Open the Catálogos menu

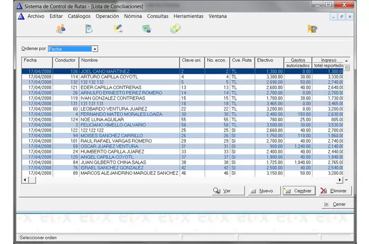[x=79, y=16]
